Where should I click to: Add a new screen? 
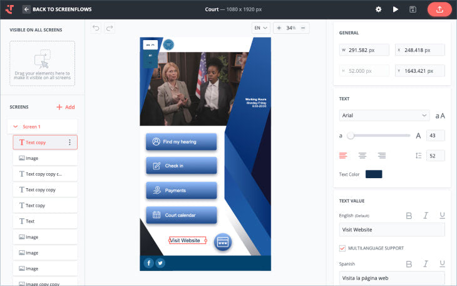point(66,107)
